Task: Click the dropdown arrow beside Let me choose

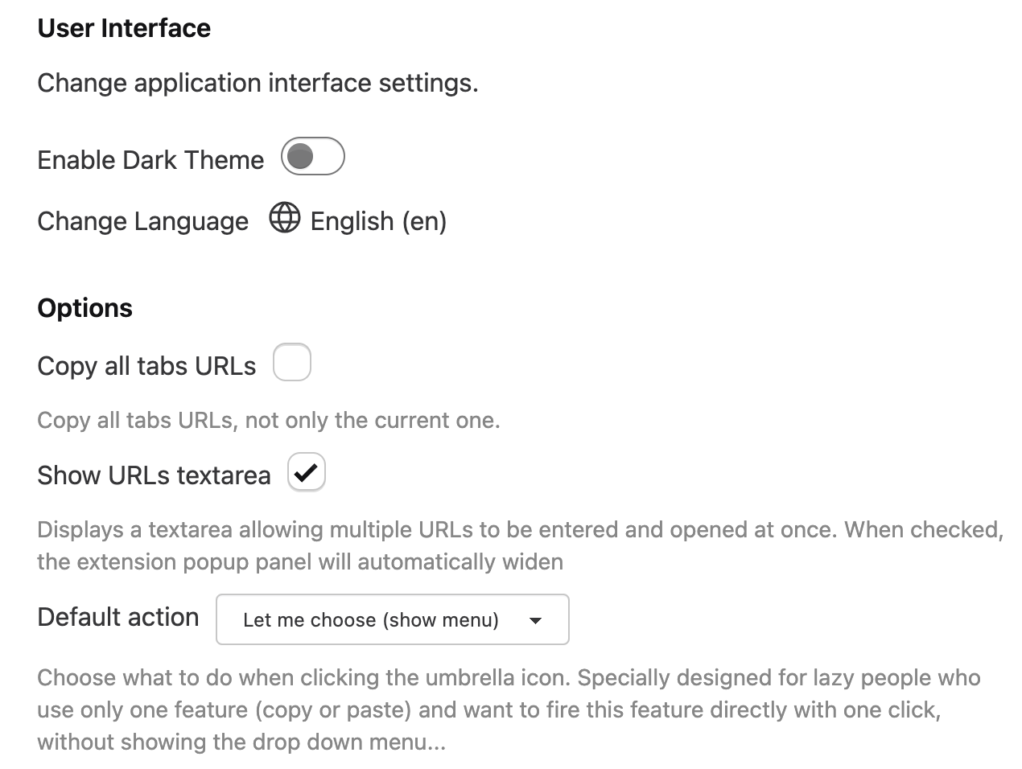Action: (535, 620)
